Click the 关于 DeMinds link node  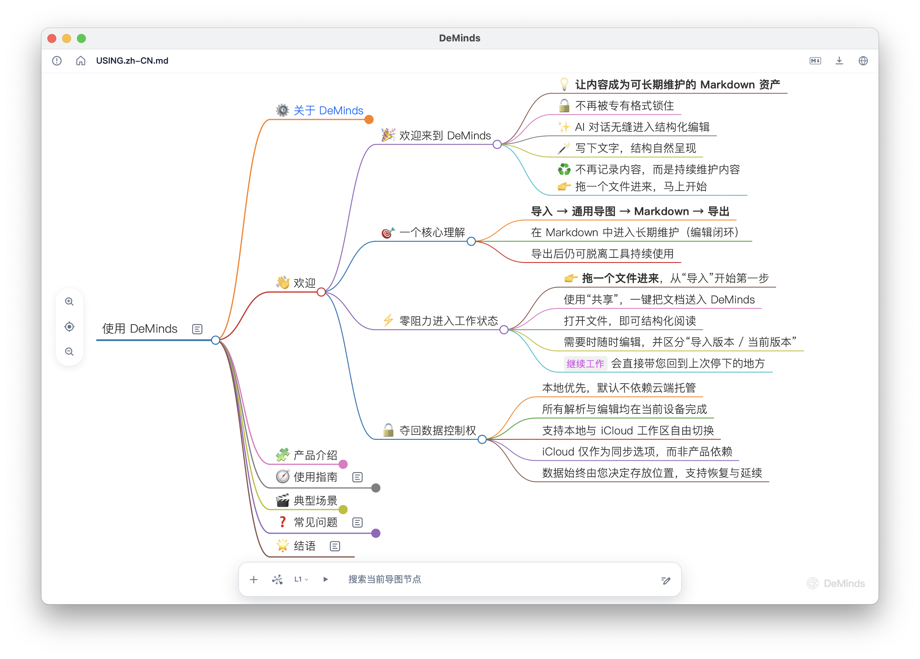click(328, 111)
